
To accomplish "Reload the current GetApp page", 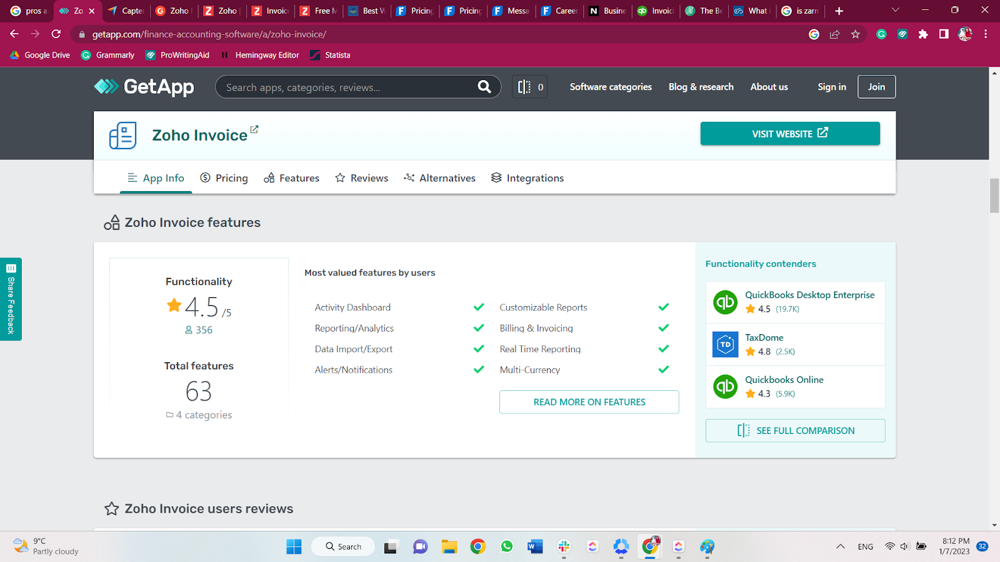I will click(56, 34).
